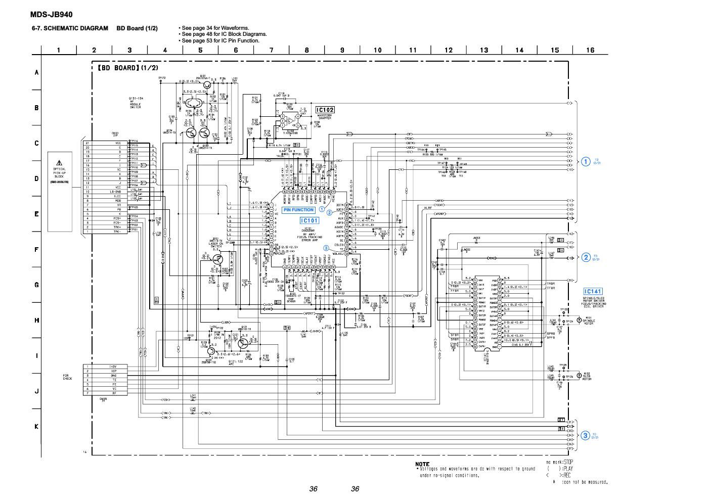The width and height of the screenshot is (710, 502).
Task: Click the 【BD BOARD】(1/2) label inside the frame
Action: point(128,68)
